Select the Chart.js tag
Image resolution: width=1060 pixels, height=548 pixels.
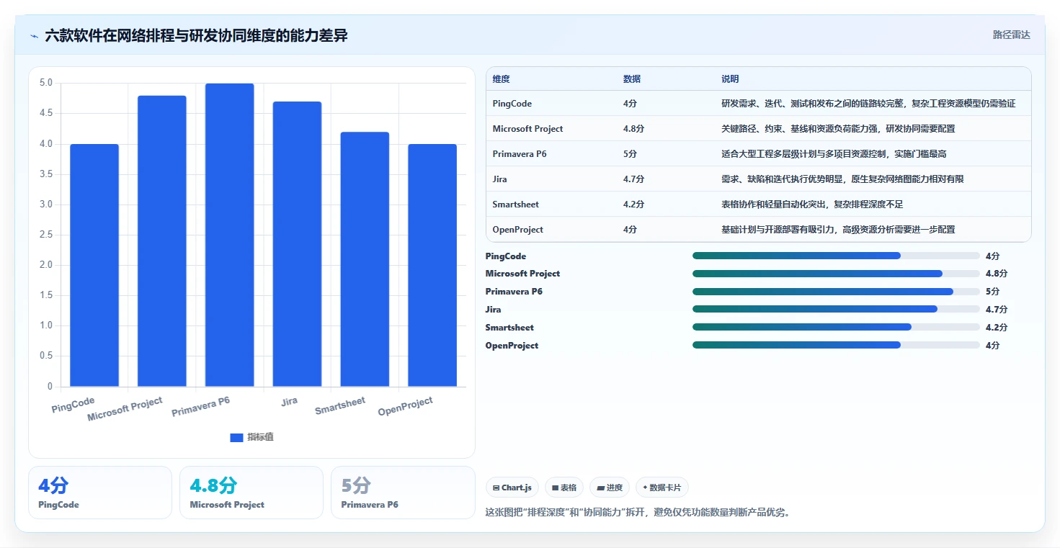[512, 488]
